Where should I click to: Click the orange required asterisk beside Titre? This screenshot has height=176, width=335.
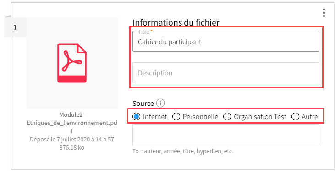click(x=152, y=31)
